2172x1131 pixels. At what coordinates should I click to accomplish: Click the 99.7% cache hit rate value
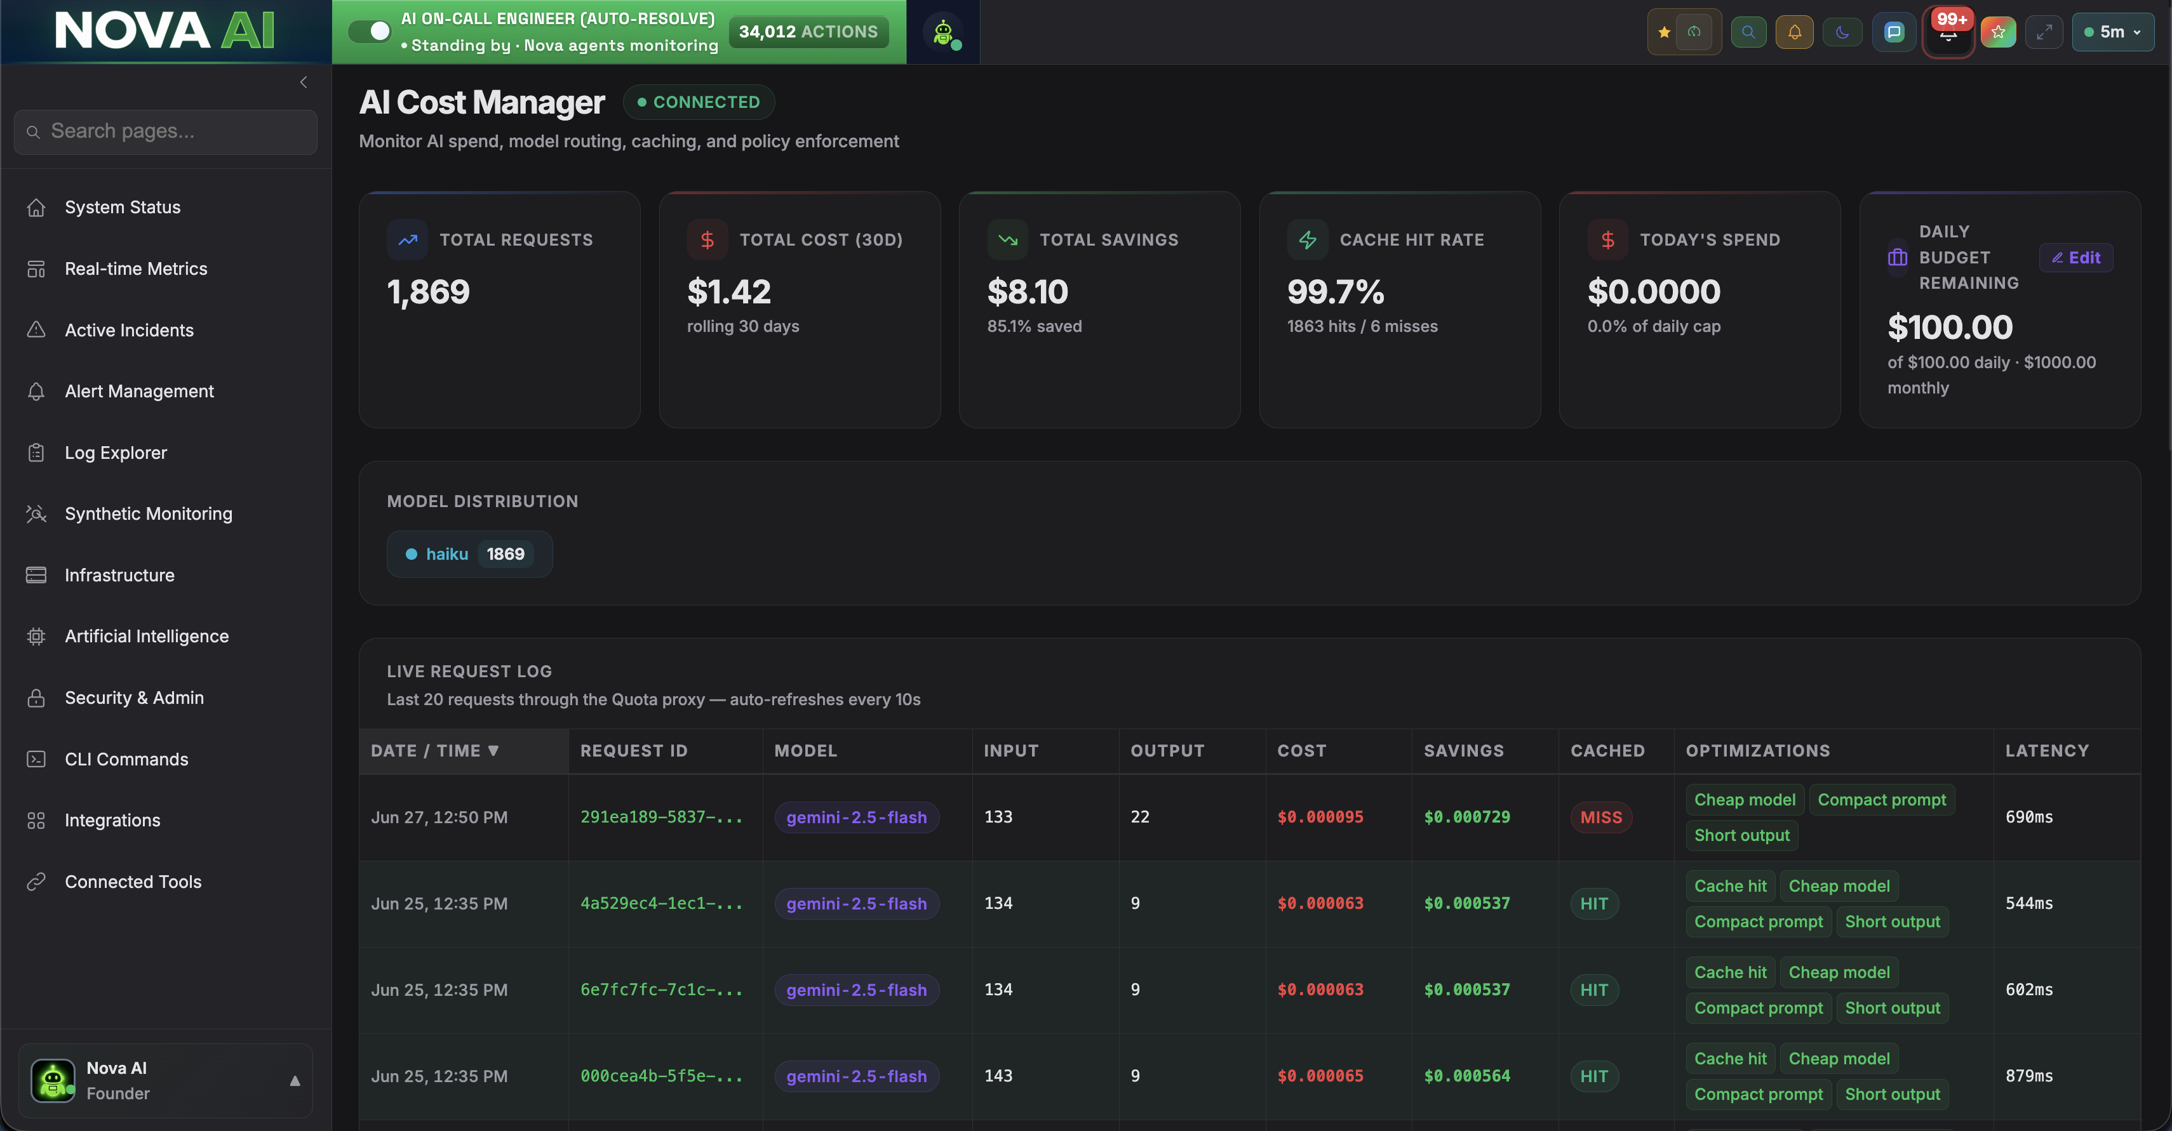[x=1336, y=291]
